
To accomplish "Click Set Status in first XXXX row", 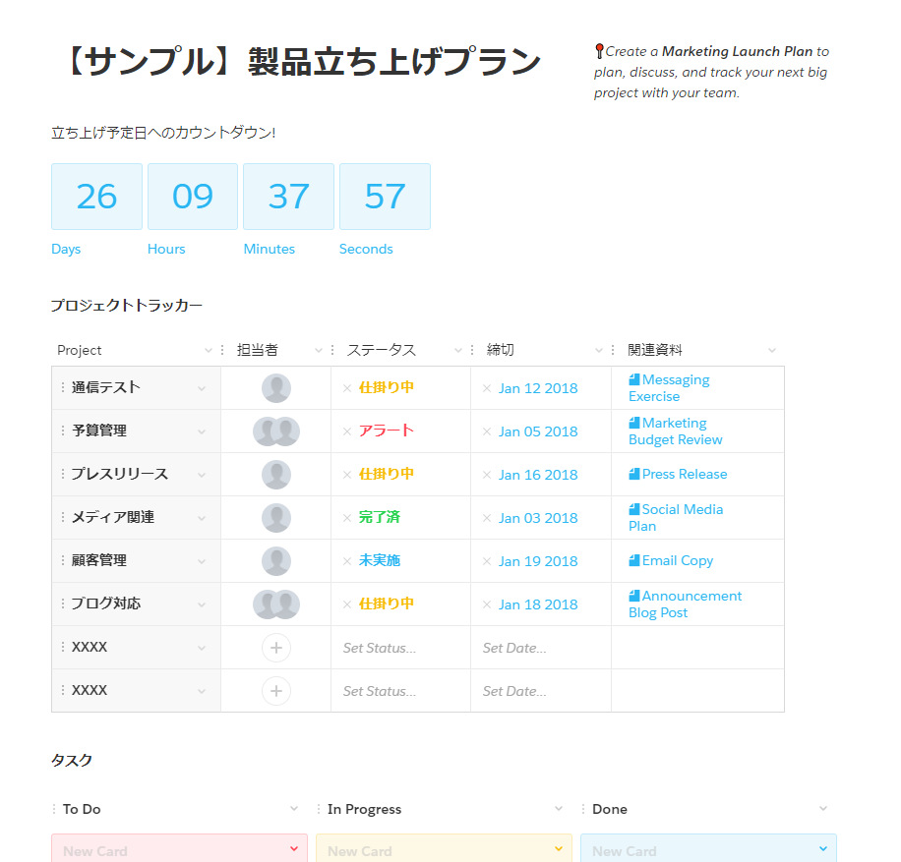I will click(x=380, y=648).
